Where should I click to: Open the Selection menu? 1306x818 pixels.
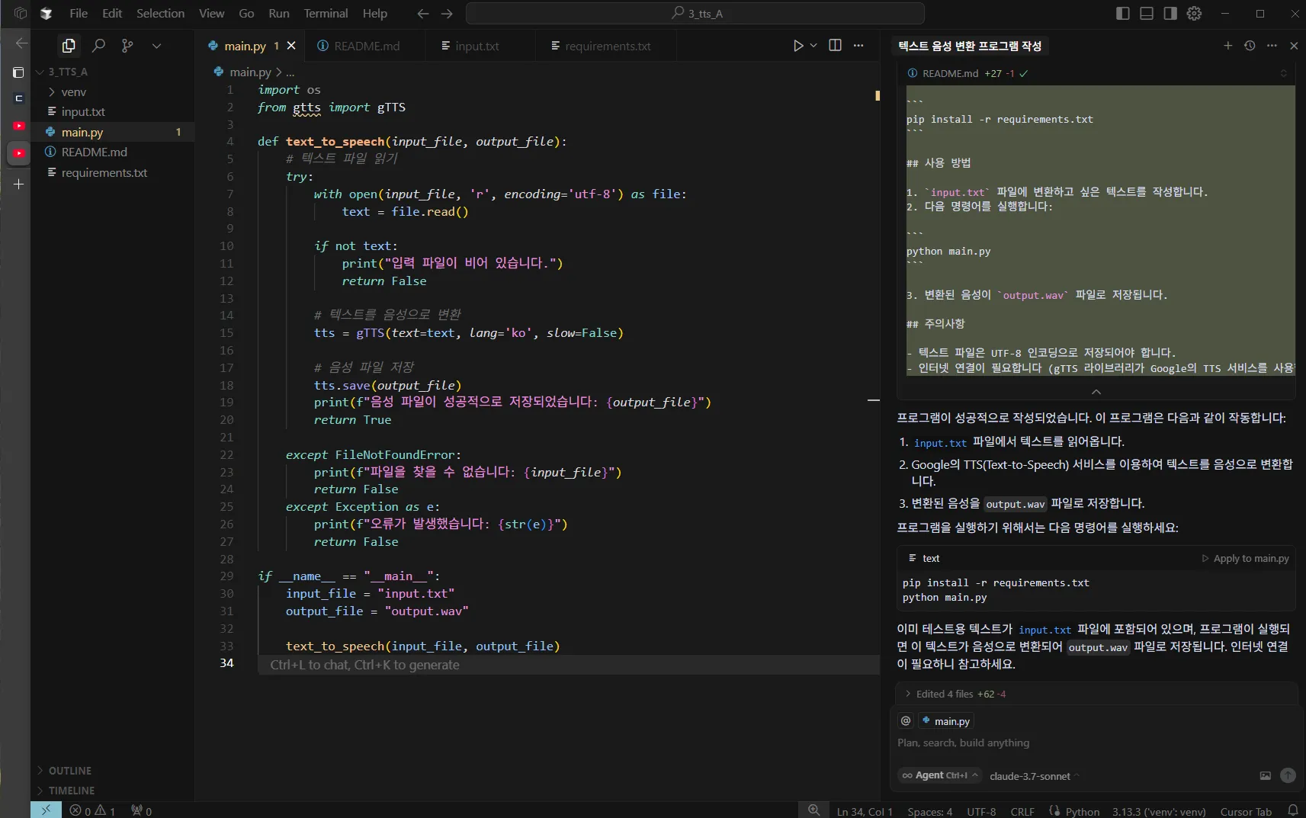[160, 14]
